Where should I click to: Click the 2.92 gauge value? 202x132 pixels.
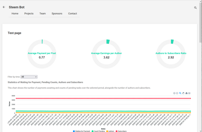tap(171, 57)
